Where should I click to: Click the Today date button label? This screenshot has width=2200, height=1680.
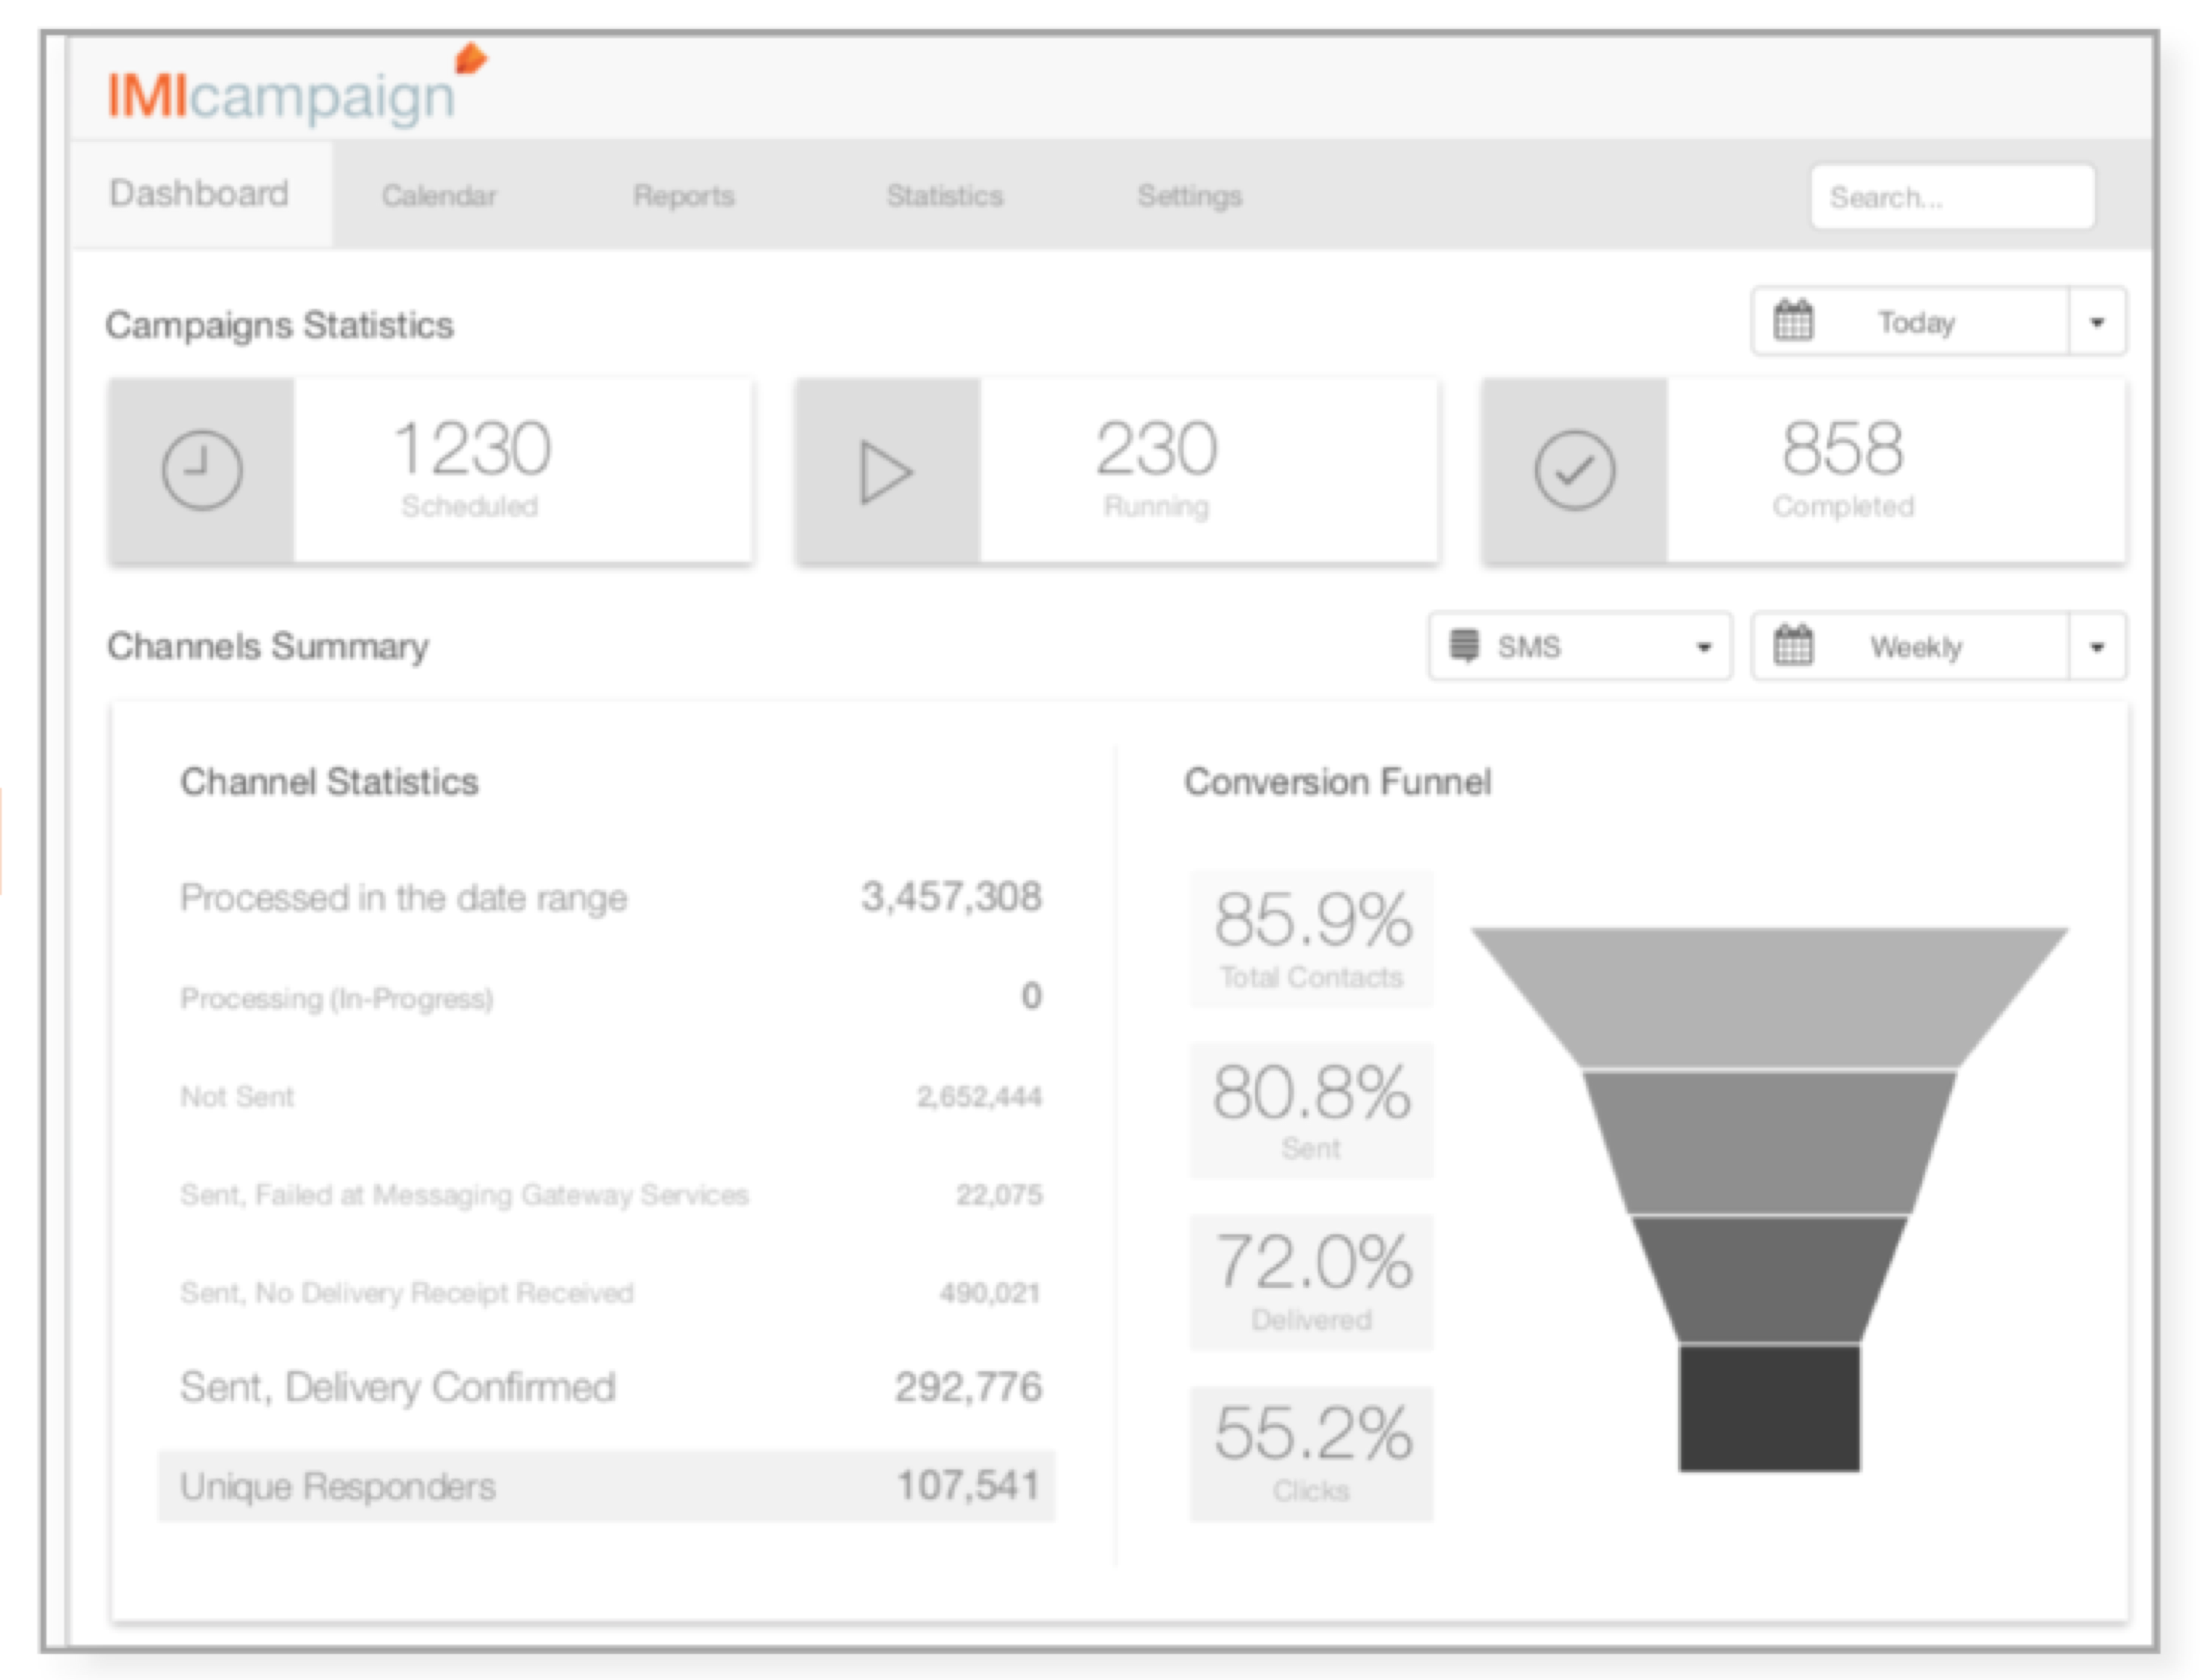click(x=1916, y=322)
